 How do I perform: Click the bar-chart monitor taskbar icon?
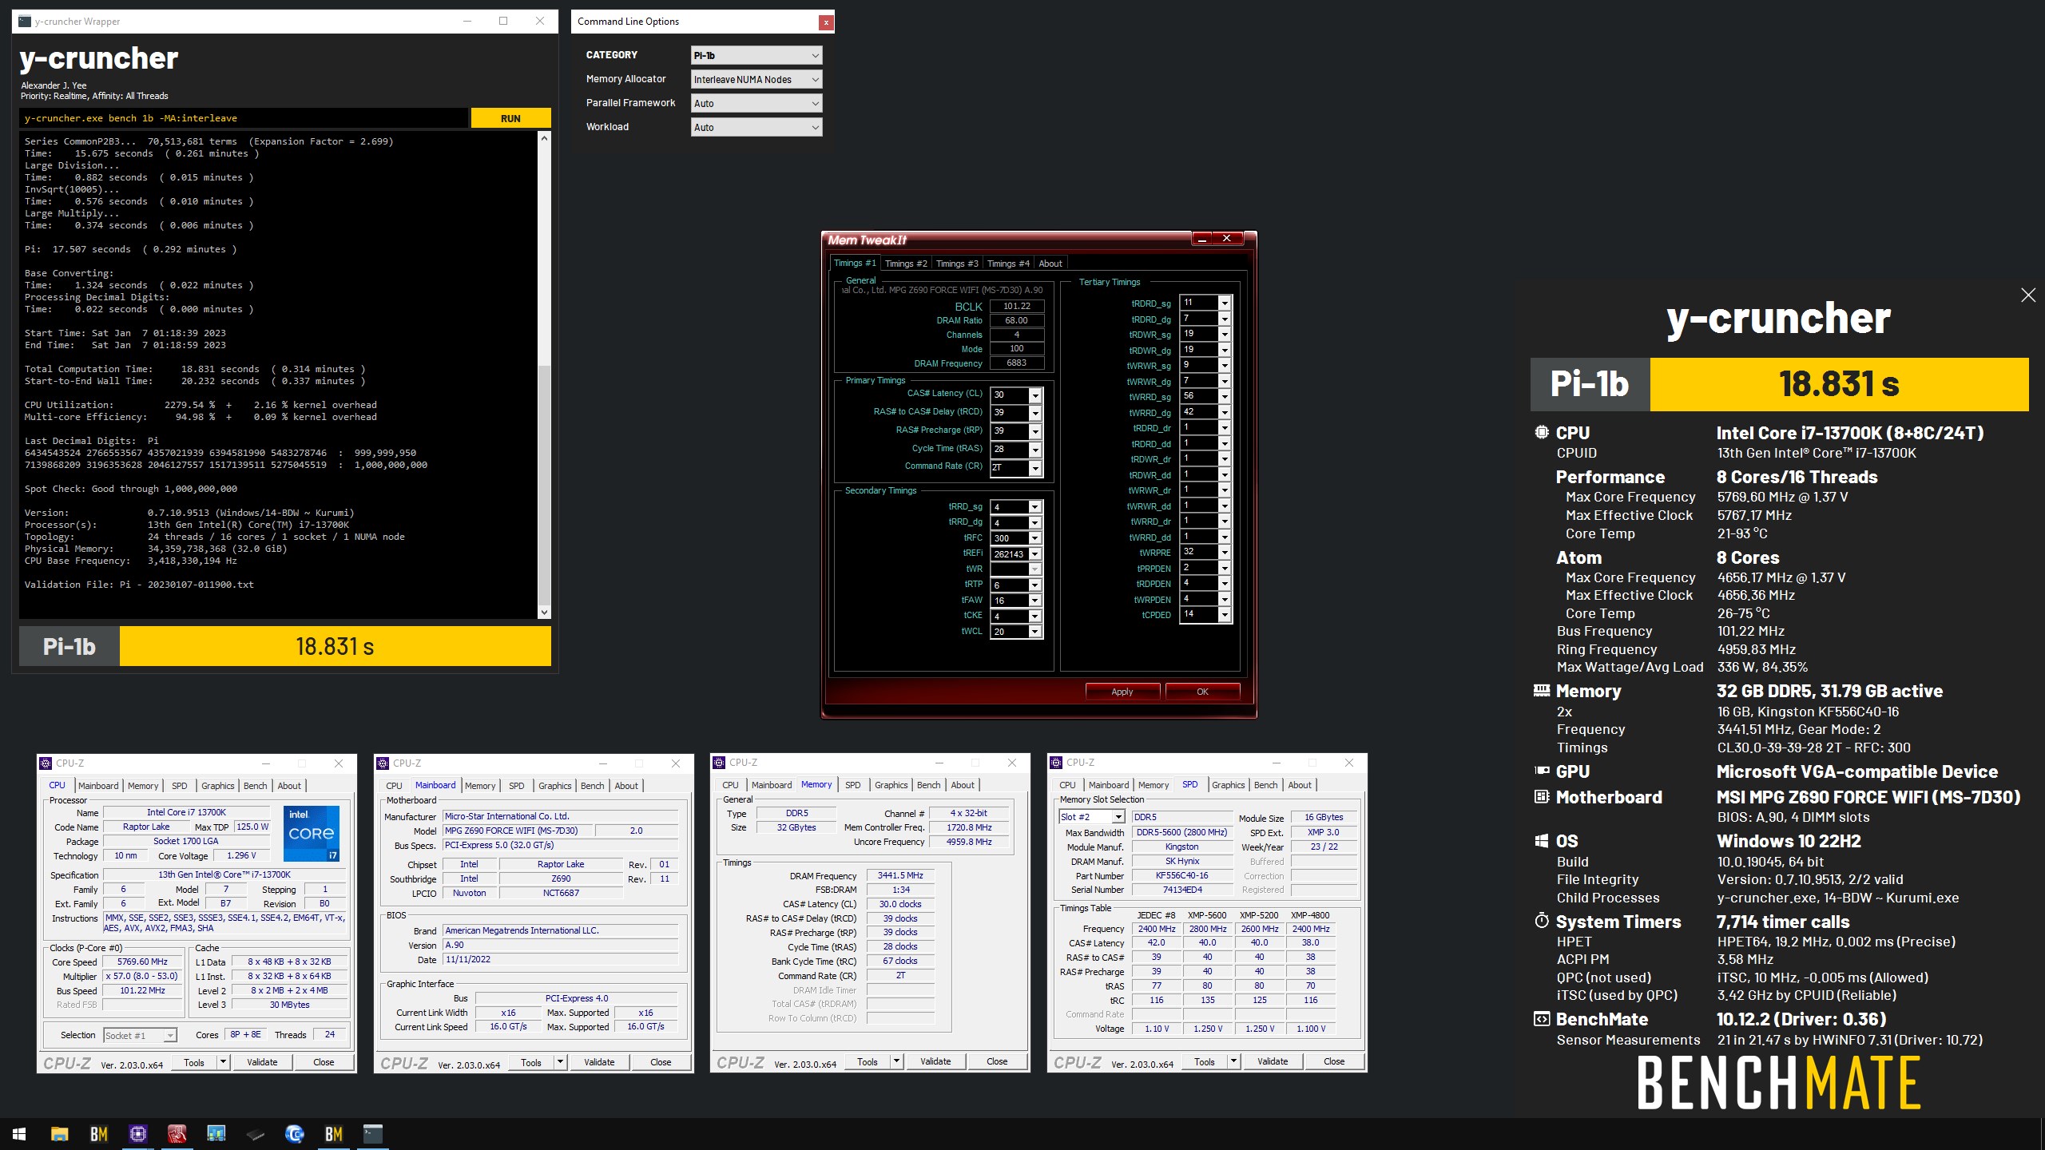coord(216,1134)
